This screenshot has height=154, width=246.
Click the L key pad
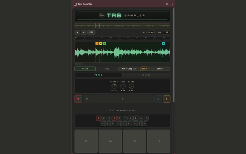(x=145, y=124)
